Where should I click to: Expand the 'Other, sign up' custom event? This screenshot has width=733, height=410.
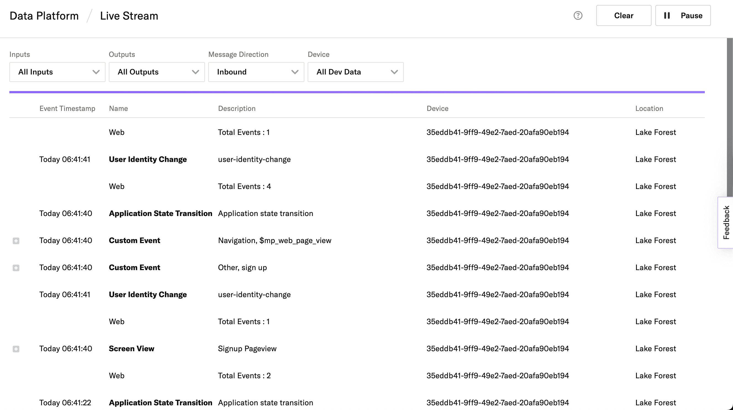16,268
